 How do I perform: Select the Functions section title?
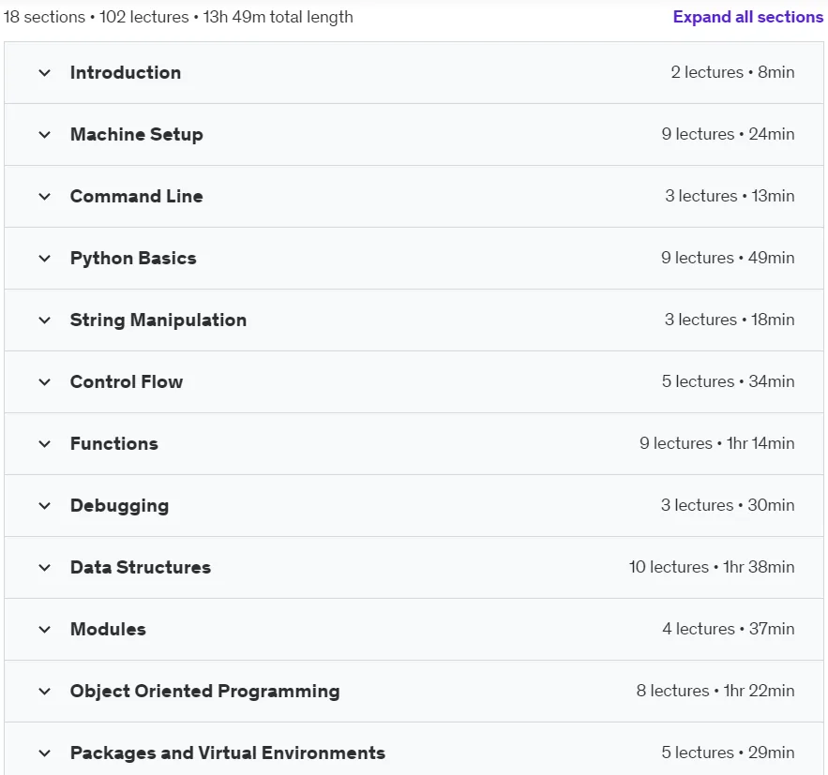(x=114, y=443)
